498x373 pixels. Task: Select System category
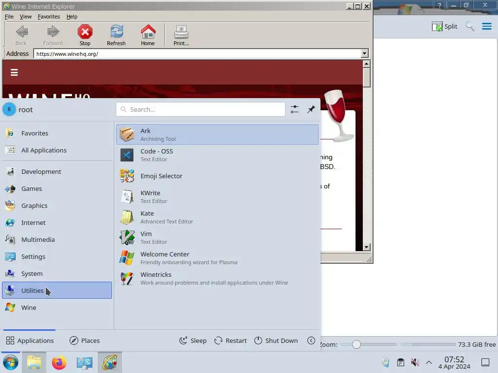57,273
